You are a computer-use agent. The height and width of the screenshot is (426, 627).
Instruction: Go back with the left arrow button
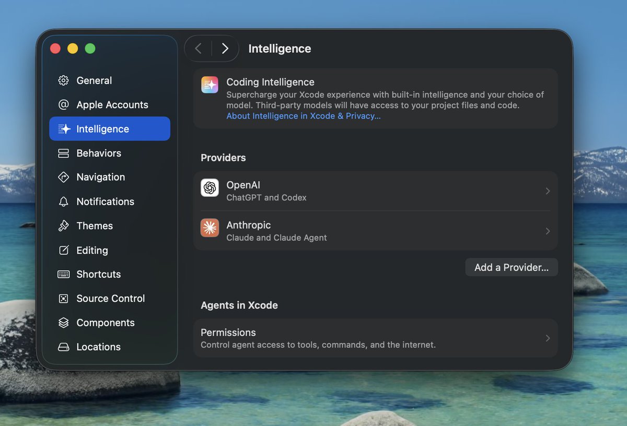coord(198,49)
